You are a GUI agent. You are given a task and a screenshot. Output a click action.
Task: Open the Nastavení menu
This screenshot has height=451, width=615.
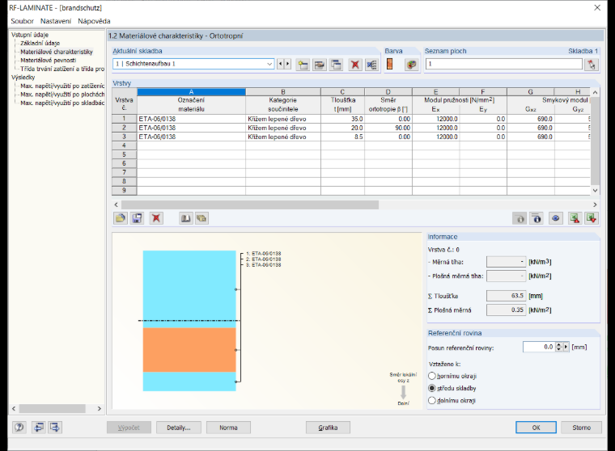(56, 21)
